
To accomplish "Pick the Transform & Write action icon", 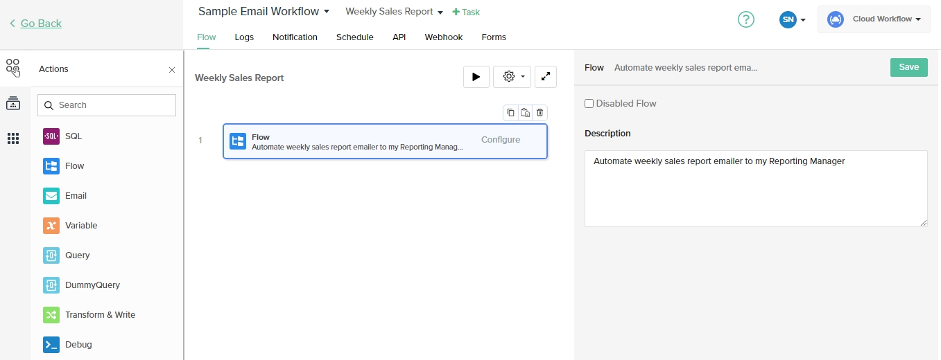I will pyautogui.click(x=51, y=315).
